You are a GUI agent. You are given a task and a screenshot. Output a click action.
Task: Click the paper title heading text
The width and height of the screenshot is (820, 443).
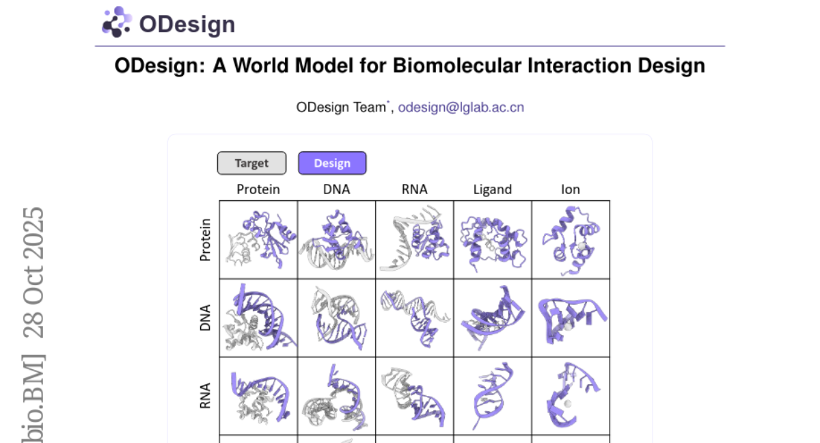410,66
